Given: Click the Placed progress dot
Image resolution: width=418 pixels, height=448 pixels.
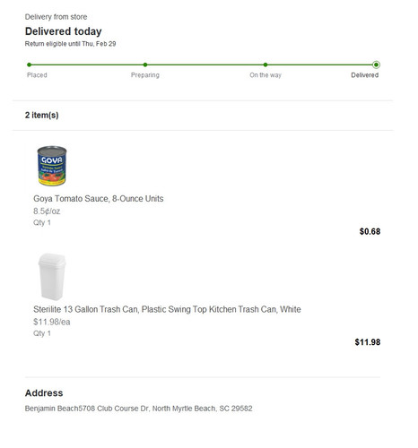Looking at the screenshot, I should [29, 65].
